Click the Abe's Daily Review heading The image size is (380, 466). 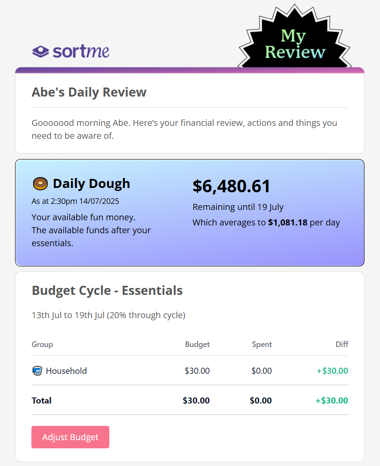point(89,92)
